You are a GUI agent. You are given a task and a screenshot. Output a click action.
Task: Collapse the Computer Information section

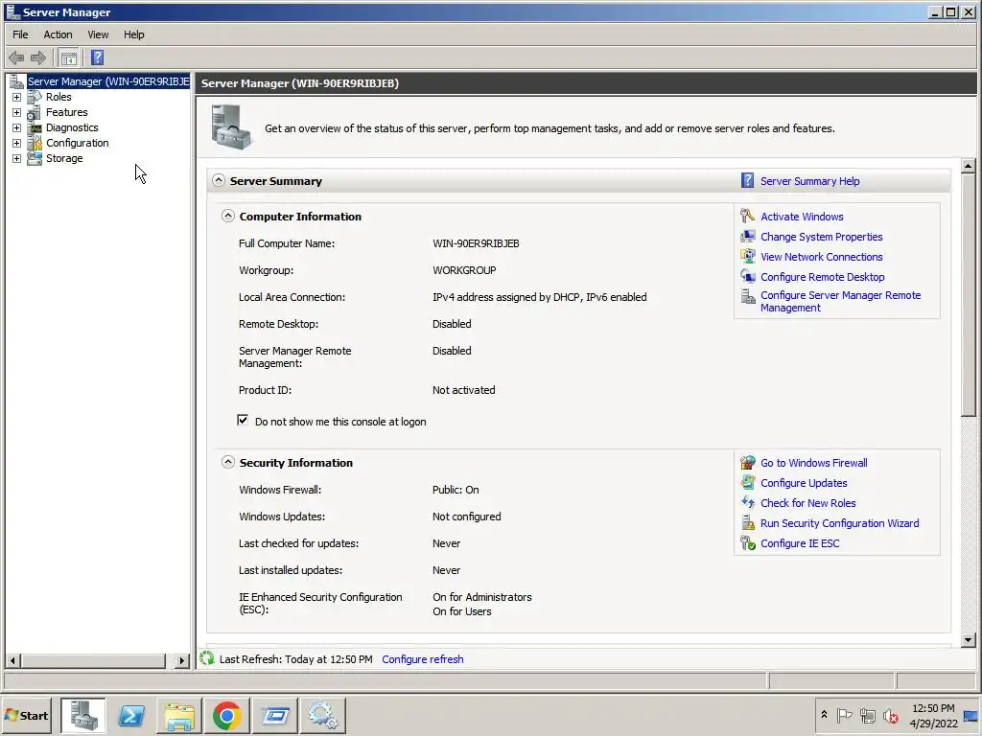coord(228,216)
